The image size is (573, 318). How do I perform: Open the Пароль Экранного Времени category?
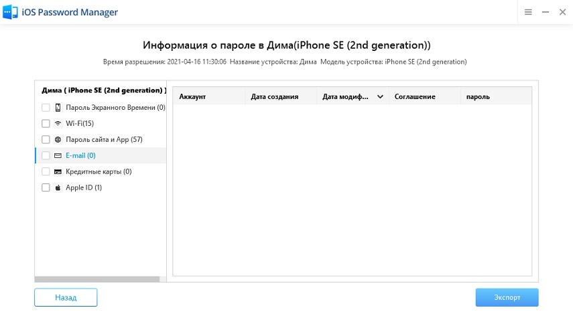[x=115, y=107]
